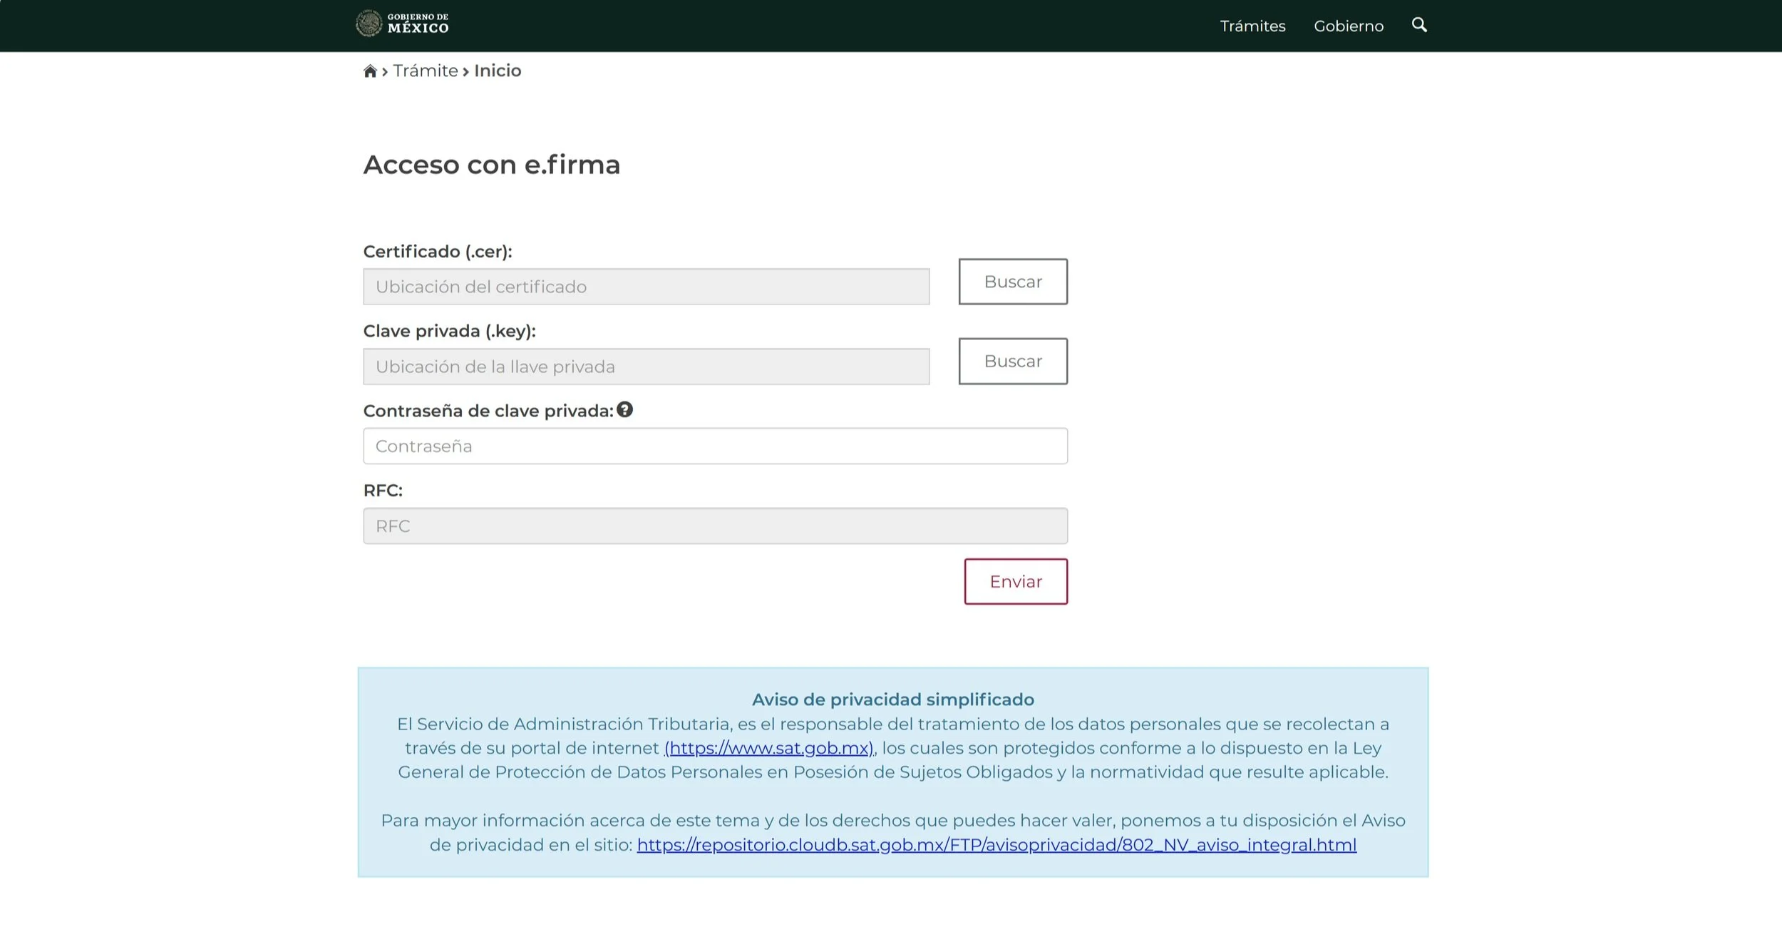Screen dimensions: 1782x927
Task: Submit the form with Enviar
Action: point(1016,582)
